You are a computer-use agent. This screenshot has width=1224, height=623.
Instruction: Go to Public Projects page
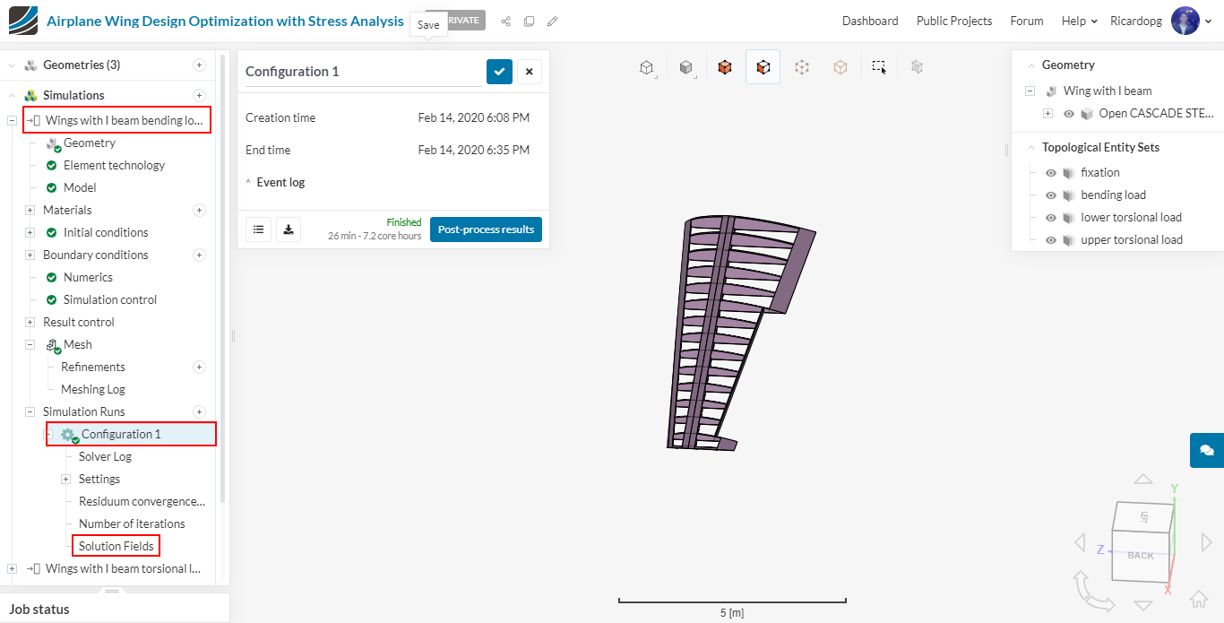953,21
